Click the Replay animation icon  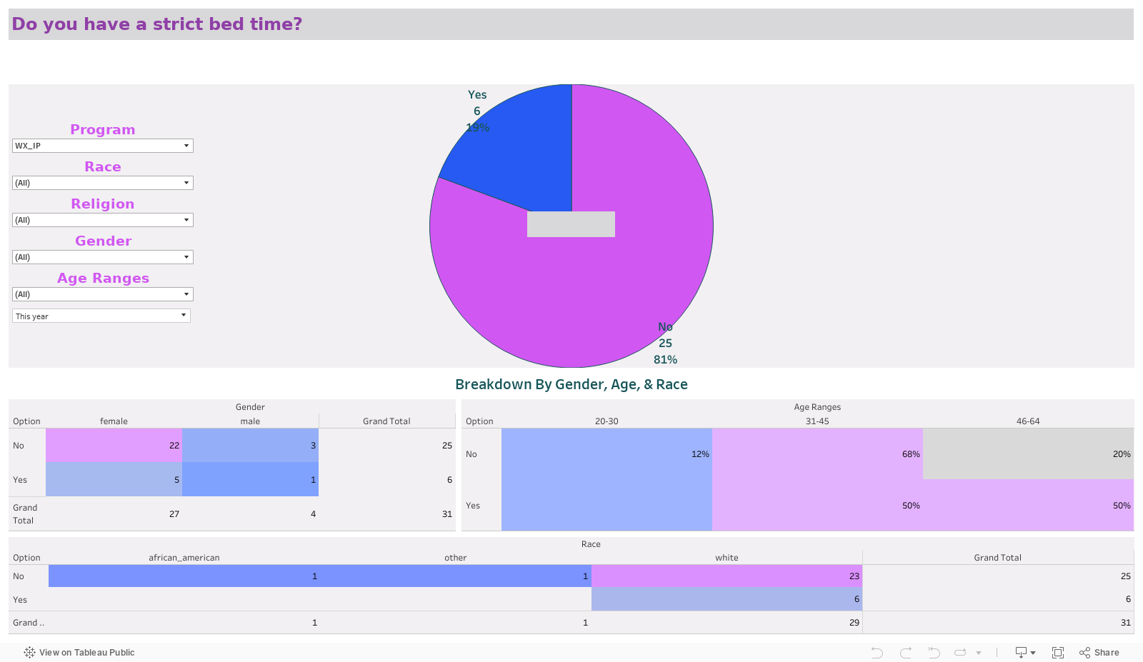(x=934, y=652)
